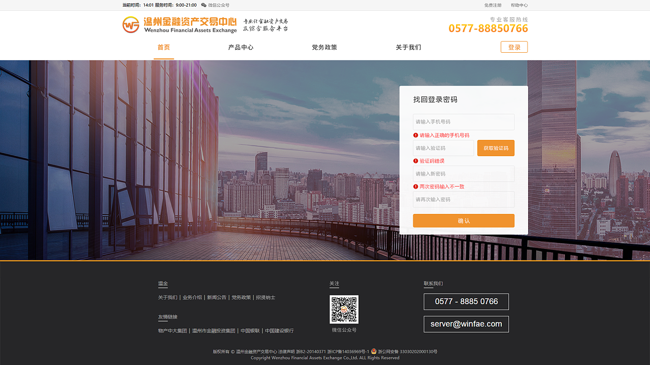Click the error icon beside 请输入正确的手机号码
Image resolution: width=650 pixels, height=365 pixels.
(415, 135)
